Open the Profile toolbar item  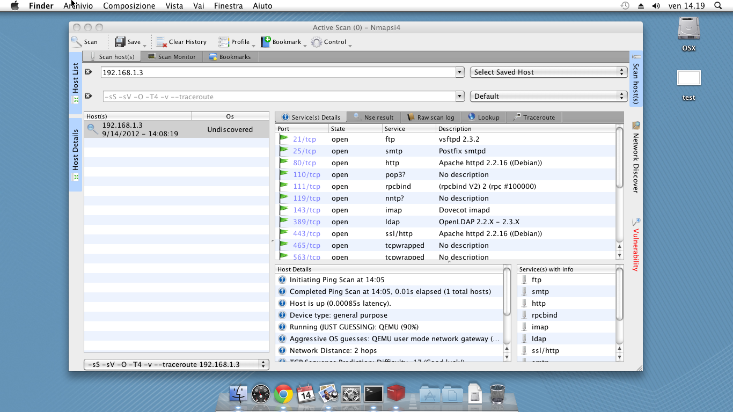coord(234,42)
